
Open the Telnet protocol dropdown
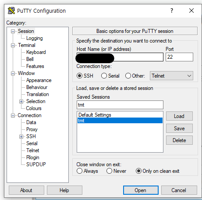(171, 76)
